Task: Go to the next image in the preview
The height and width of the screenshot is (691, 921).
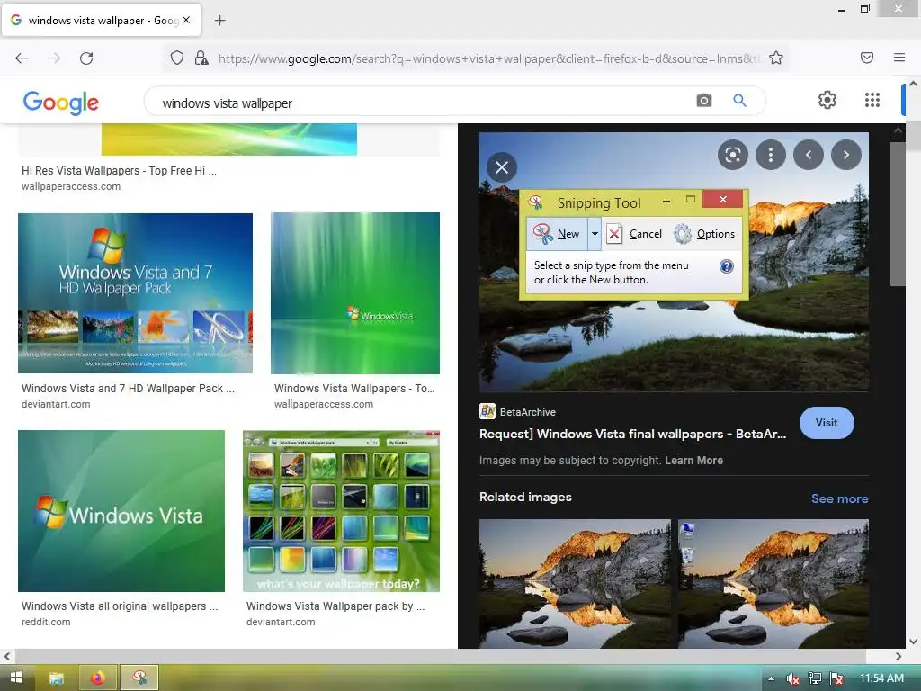Action: (845, 155)
